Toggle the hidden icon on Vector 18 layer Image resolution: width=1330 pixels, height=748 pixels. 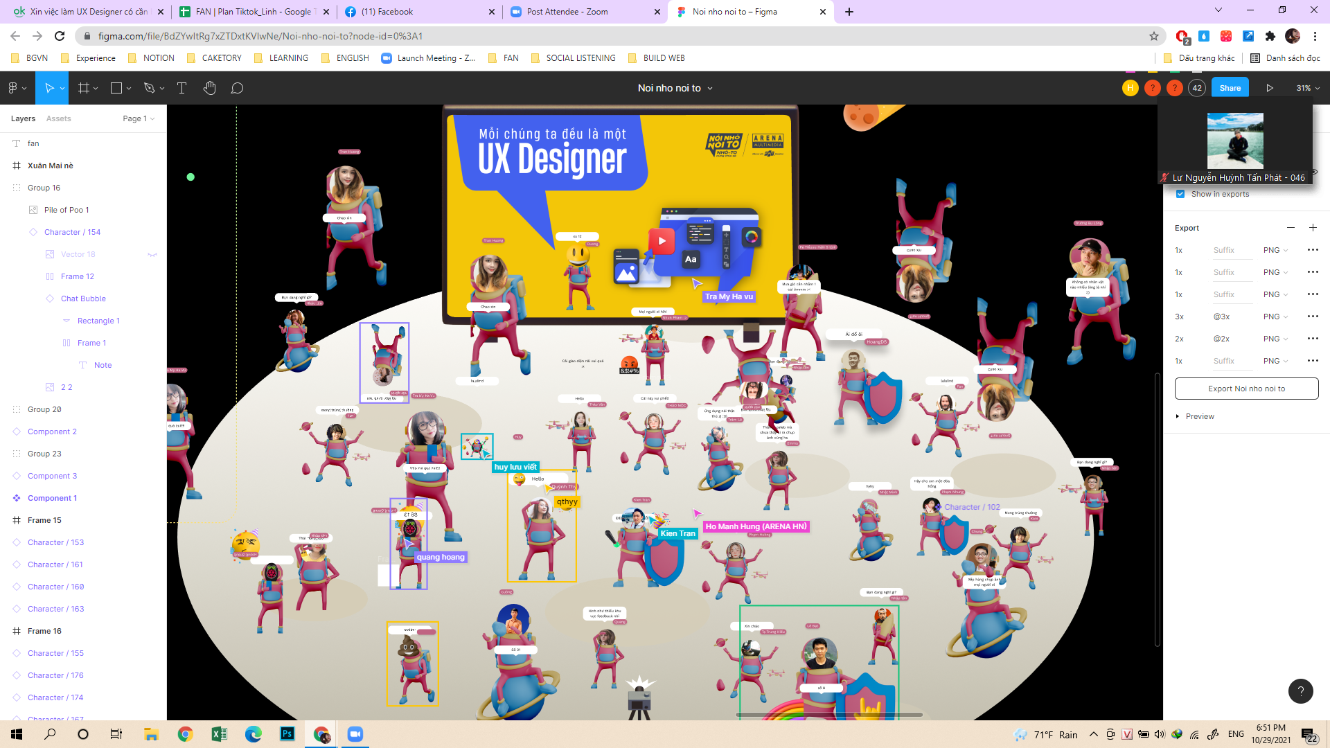152,254
